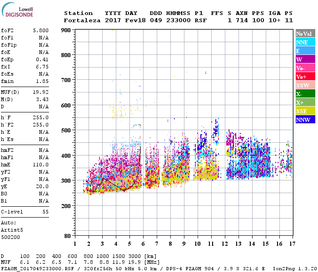Click the Fortaleza station name
This screenshot has width=318, height=272.
pyautogui.click(x=82, y=20)
